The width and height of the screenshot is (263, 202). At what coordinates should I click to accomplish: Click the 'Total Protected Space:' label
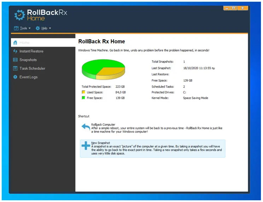click(96, 87)
